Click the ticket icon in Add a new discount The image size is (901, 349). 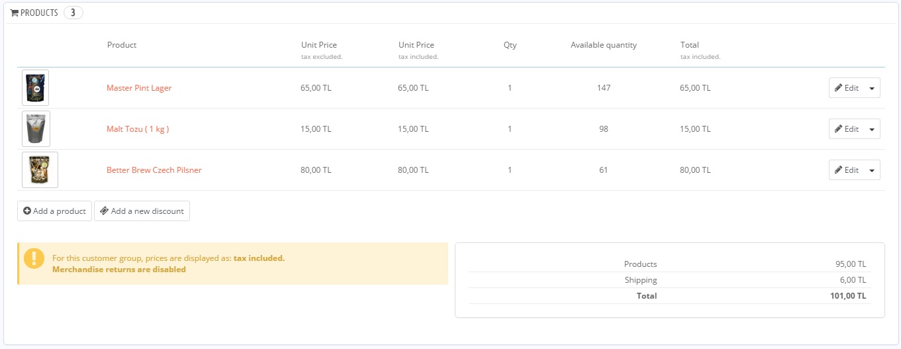coord(105,211)
